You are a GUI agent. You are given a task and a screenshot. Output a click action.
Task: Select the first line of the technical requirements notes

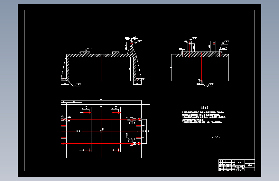(204, 112)
